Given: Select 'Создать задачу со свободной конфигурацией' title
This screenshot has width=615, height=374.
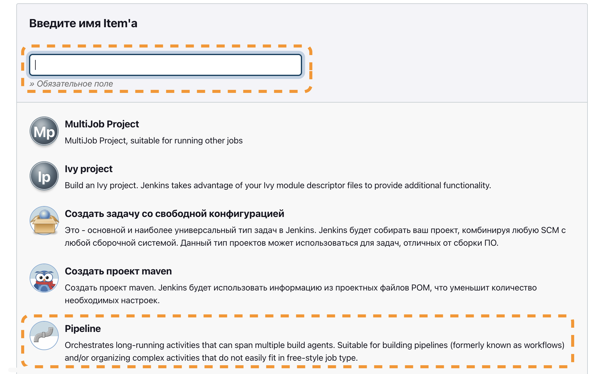Looking at the screenshot, I should [174, 214].
